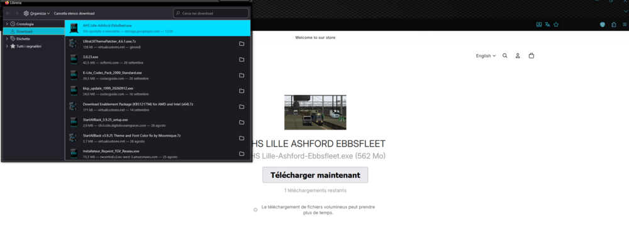629x229 pixels.
Task: Bookmark this page with the star icon
Action: (556, 25)
